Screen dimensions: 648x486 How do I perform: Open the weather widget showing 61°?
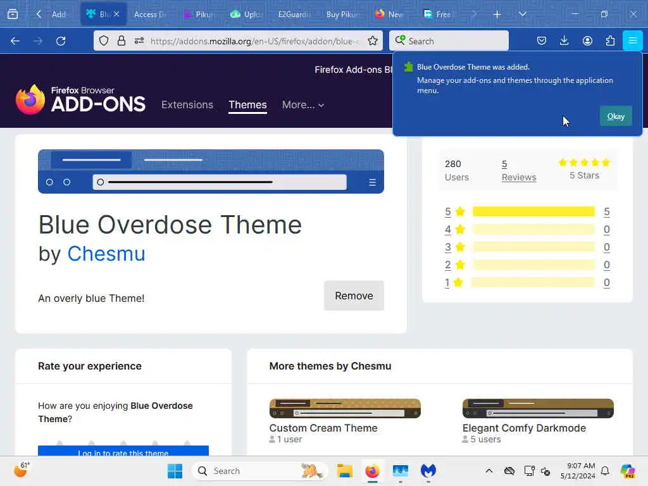(21, 470)
